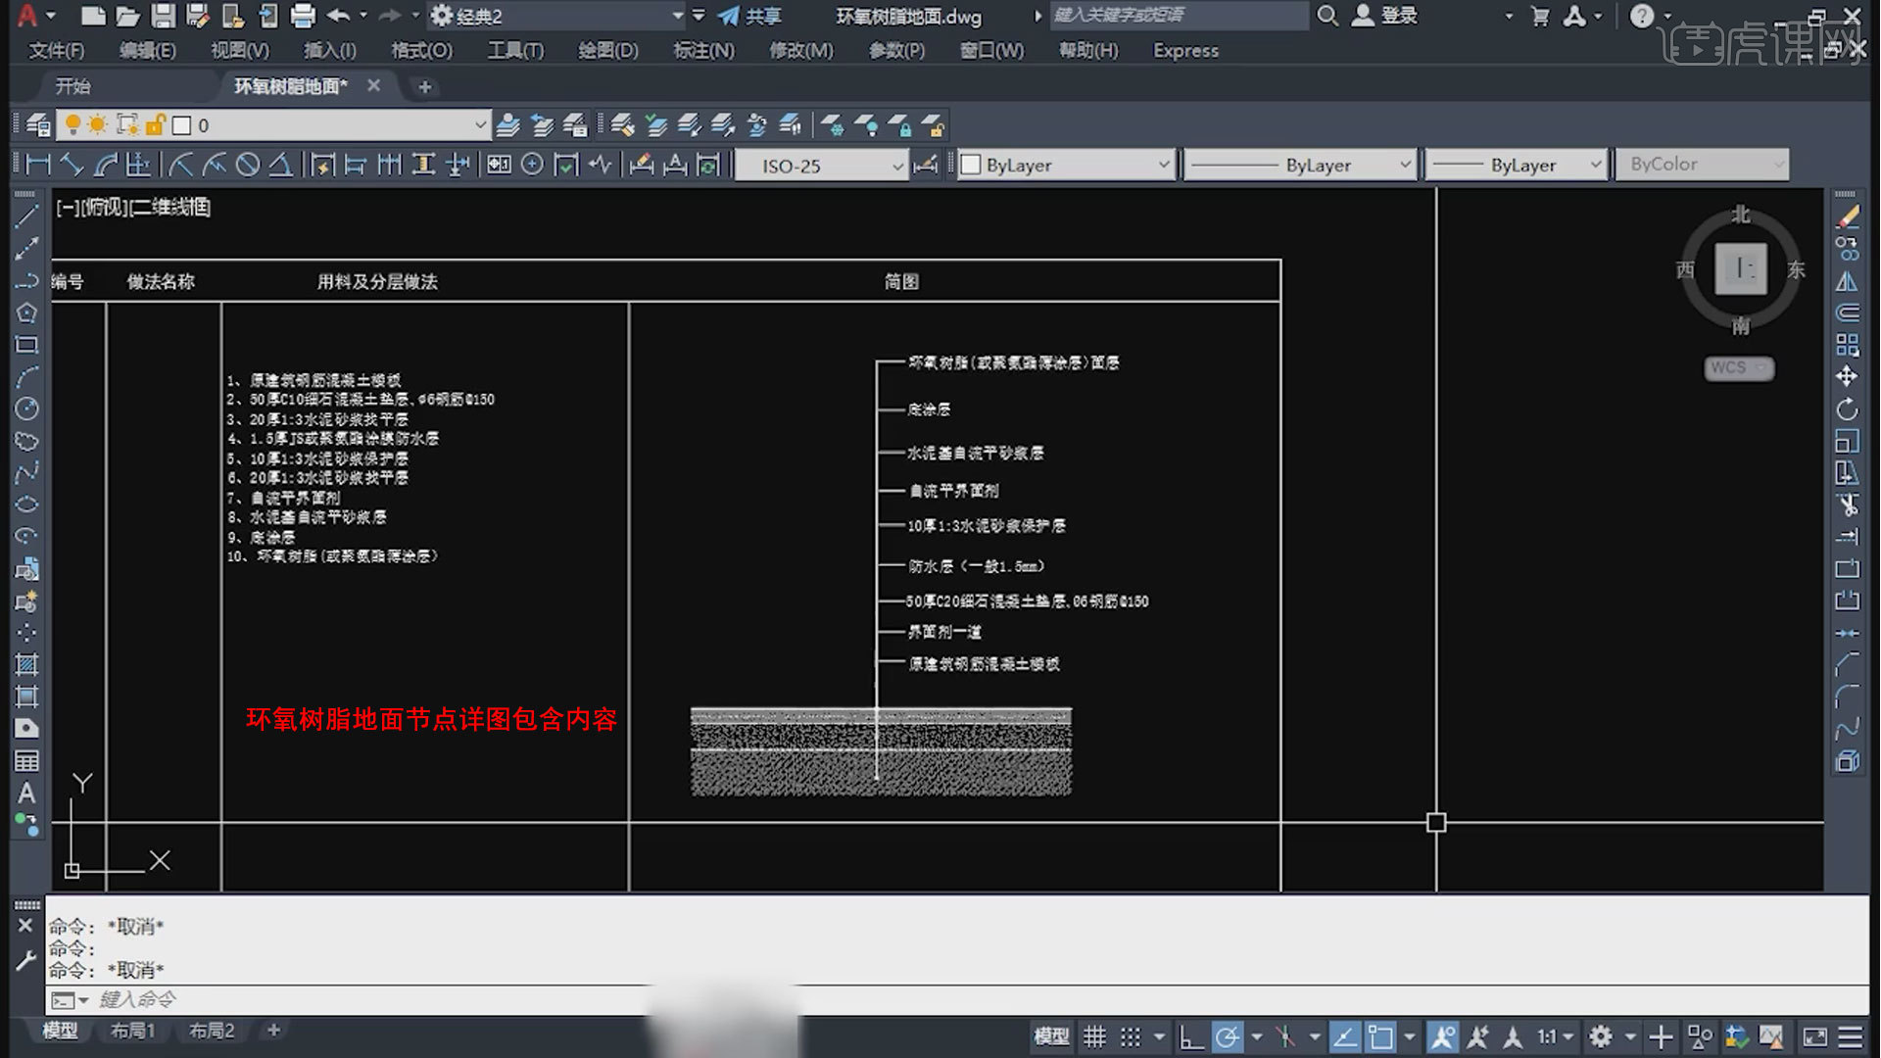This screenshot has height=1058, width=1881.
Task: Click the Aligned dimension icon
Action: [x=72, y=165]
